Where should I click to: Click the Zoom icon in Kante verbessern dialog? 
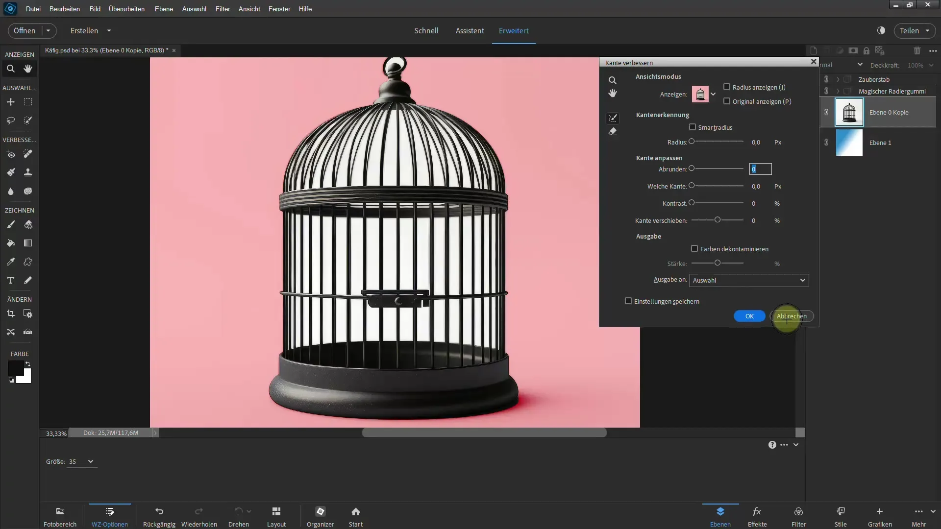coord(613,80)
